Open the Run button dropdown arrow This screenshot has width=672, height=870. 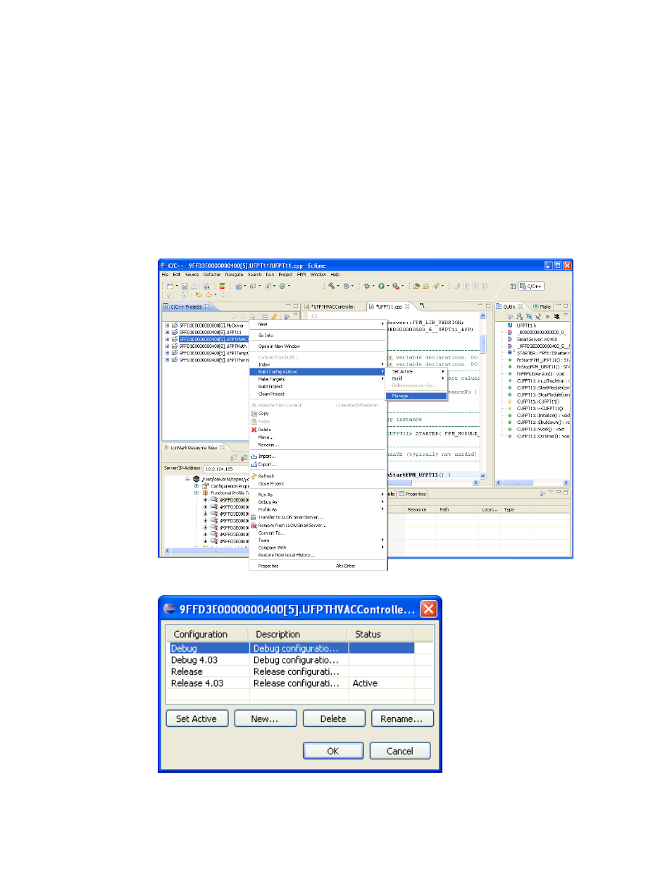click(x=388, y=286)
